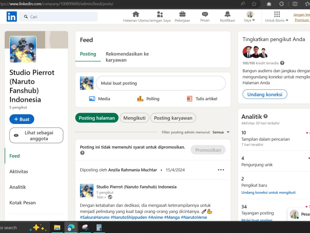Open the floating Pesan chat avatar

click(294, 214)
